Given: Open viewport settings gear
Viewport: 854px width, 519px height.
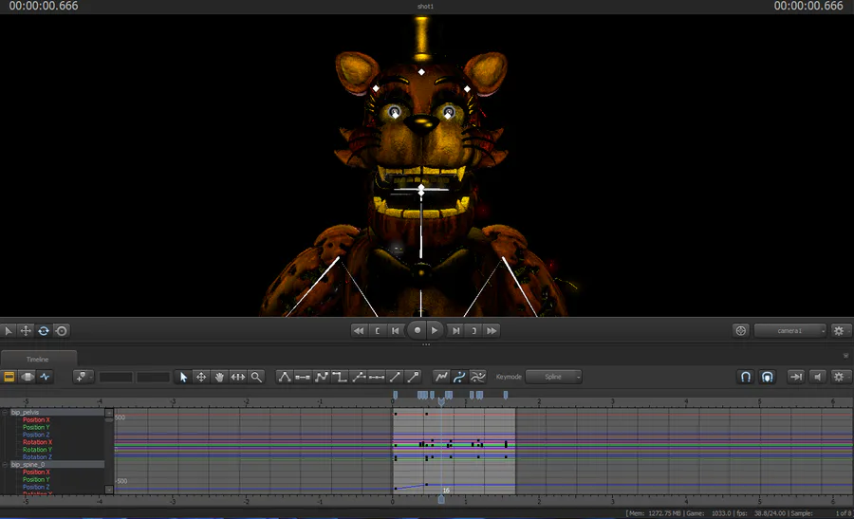Looking at the screenshot, I should (840, 330).
